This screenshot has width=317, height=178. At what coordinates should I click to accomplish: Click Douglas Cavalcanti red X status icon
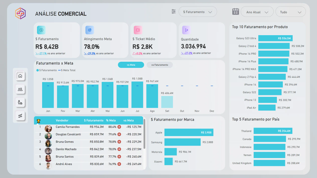pyautogui.click(x=119, y=134)
